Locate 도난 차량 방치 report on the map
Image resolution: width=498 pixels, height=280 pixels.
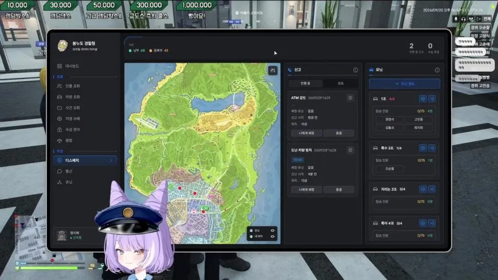[350, 150]
